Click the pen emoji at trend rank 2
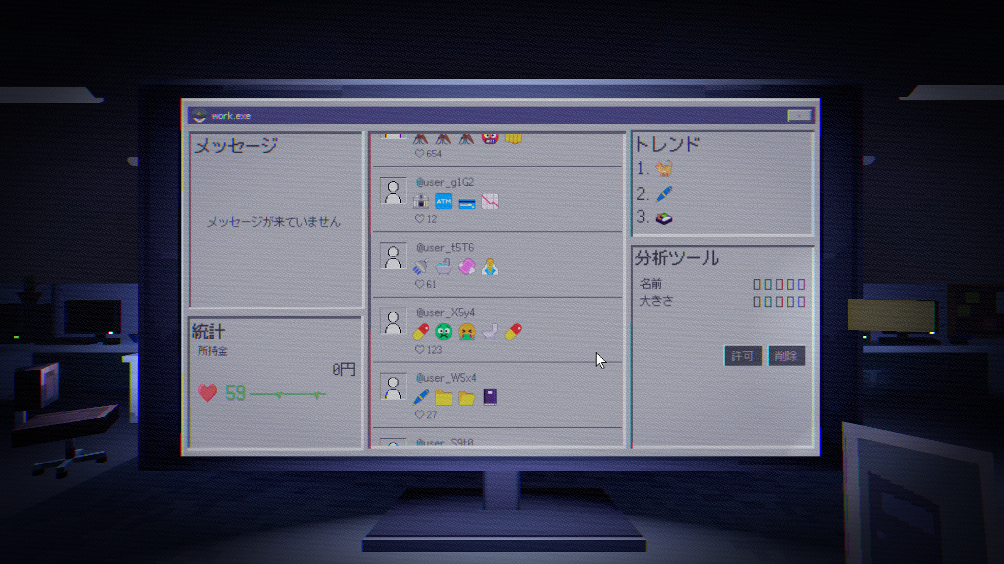The image size is (1004, 564). tap(664, 194)
